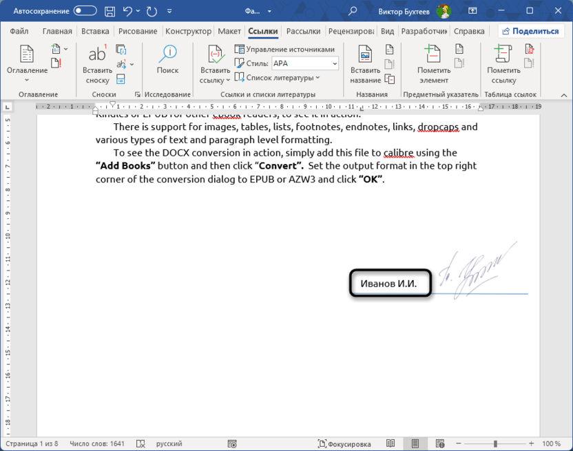
Task: Collapse the ribbon with the chevron
Action: pyautogui.click(x=564, y=95)
